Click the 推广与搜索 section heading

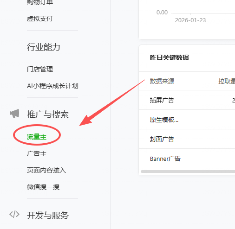[48, 114]
